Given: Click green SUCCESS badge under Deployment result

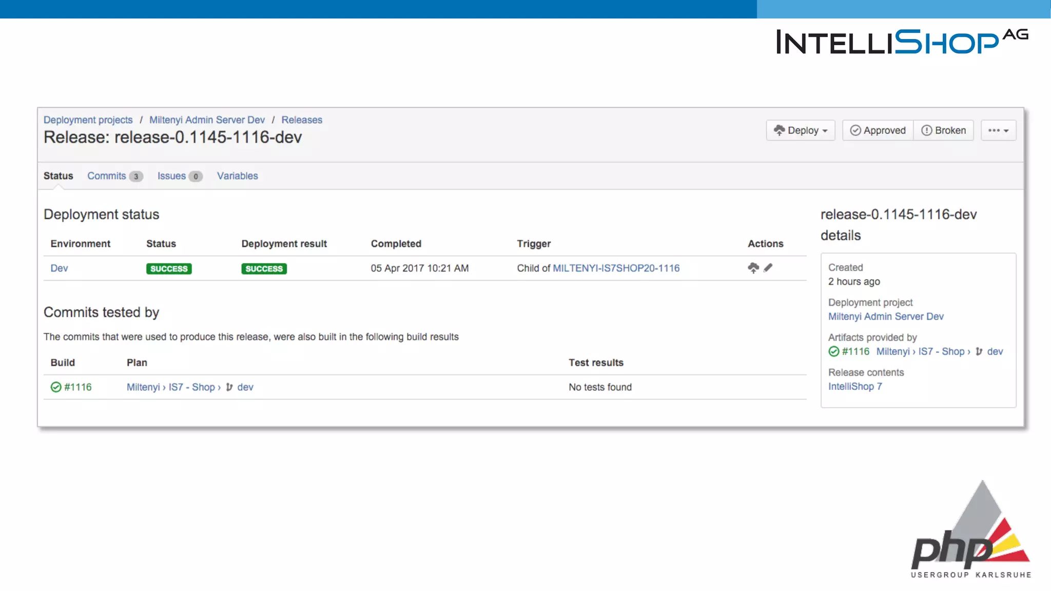Looking at the screenshot, I should 264,269.
